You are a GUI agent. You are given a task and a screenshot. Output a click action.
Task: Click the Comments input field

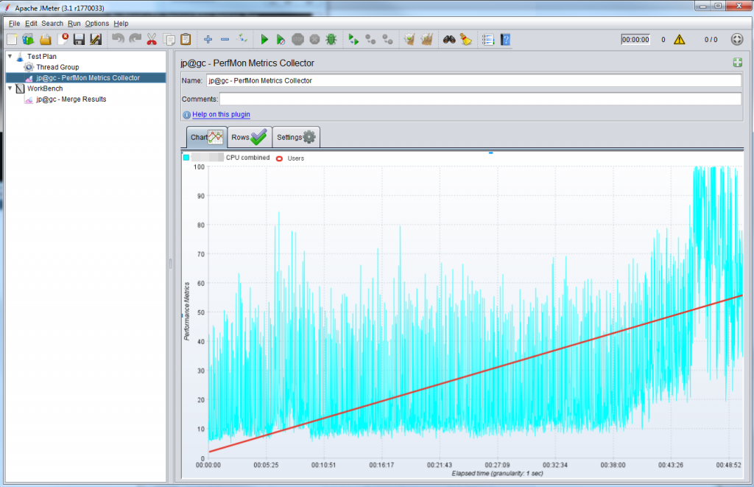tap(480, 99)
